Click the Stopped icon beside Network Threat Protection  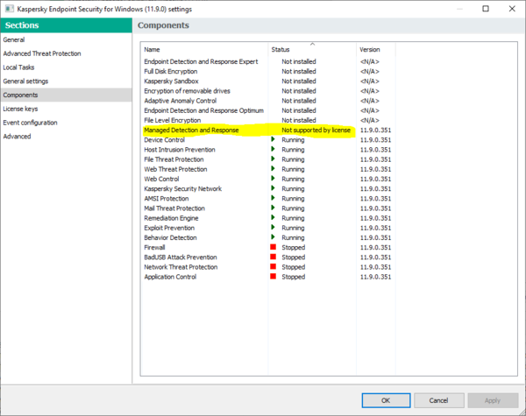pos(273,266)
